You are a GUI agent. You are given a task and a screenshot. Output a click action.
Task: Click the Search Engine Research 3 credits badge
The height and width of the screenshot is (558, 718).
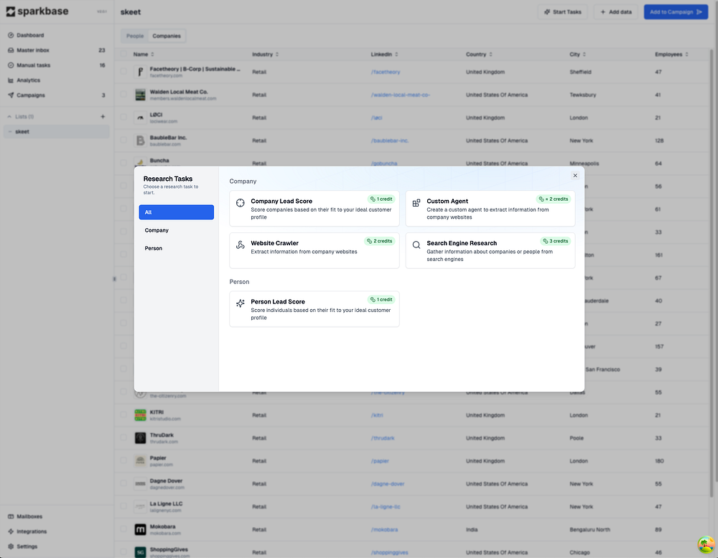[x=556, y=241]
